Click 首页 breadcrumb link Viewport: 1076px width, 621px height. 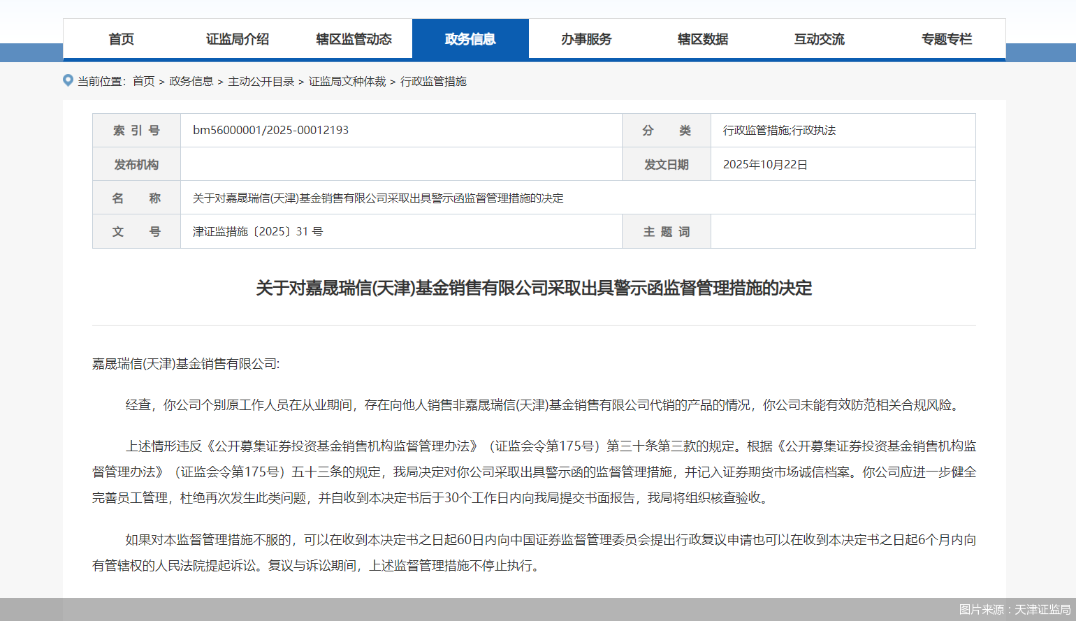pos(144,82)
